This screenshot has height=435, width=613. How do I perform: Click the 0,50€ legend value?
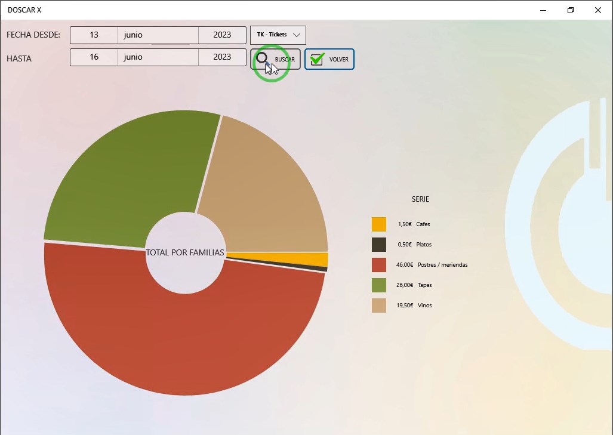405,245
